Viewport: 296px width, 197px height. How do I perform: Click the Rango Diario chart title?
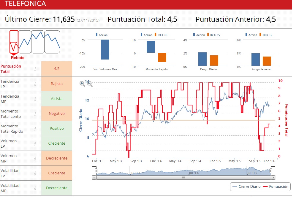[208, 69]
